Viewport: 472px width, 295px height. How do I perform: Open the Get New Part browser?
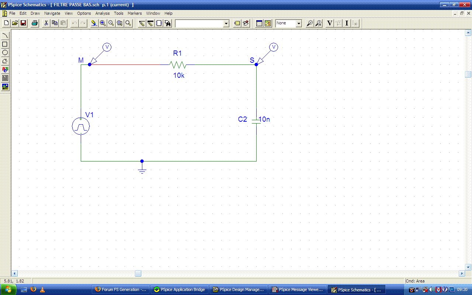(x=168, y=23)
